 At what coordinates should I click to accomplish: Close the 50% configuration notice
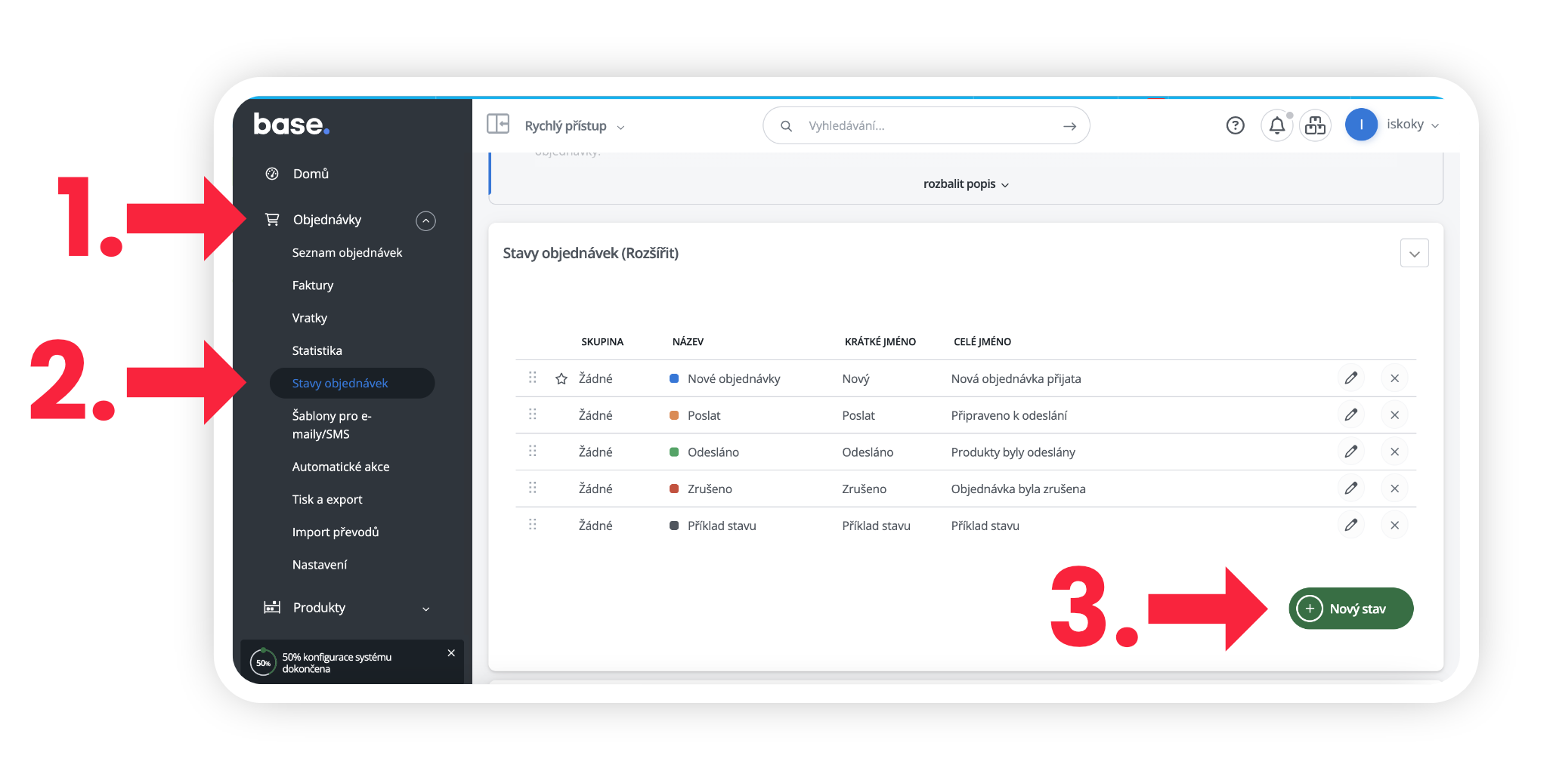(x=451, y=653)
